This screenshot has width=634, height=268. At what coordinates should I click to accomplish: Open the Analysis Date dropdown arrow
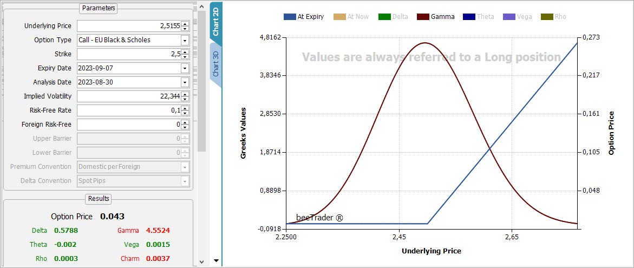(185, 82)
